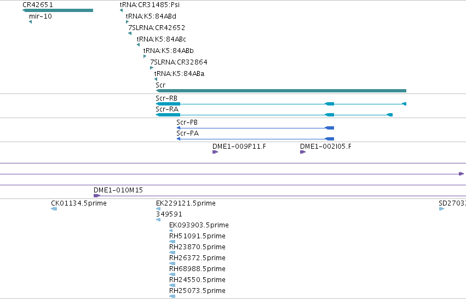Select the tRNA:CR31485:Psi arrow glyph
Image resolution: width=466 pixels, height=299 pixels.
point(121,10)
